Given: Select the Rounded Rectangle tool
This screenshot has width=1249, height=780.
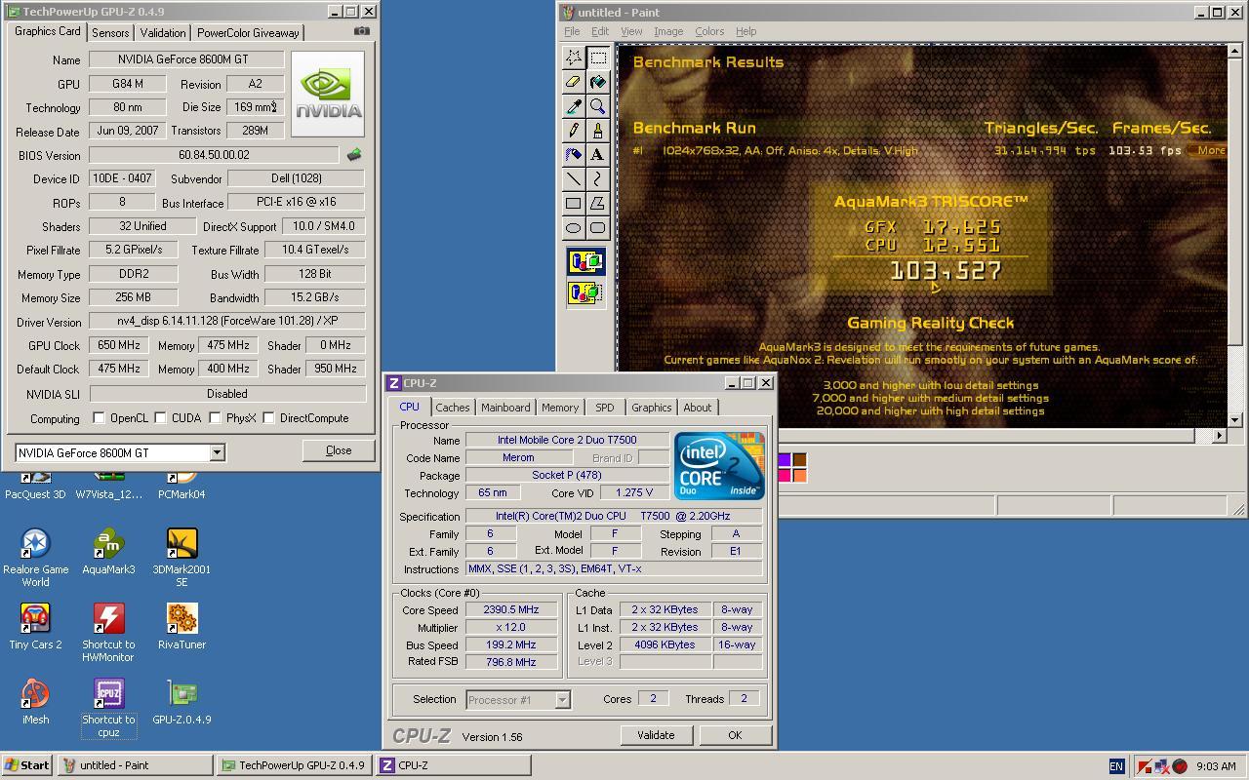Looking at the screenshot, I should pyautogui.click(x=597, y=228).
